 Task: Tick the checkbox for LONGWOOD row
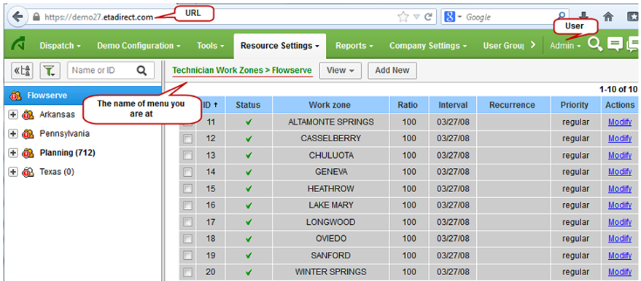point(187,222)
